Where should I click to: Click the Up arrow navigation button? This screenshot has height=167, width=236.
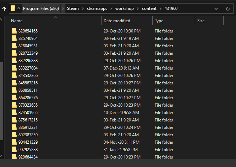click(4, 8)
